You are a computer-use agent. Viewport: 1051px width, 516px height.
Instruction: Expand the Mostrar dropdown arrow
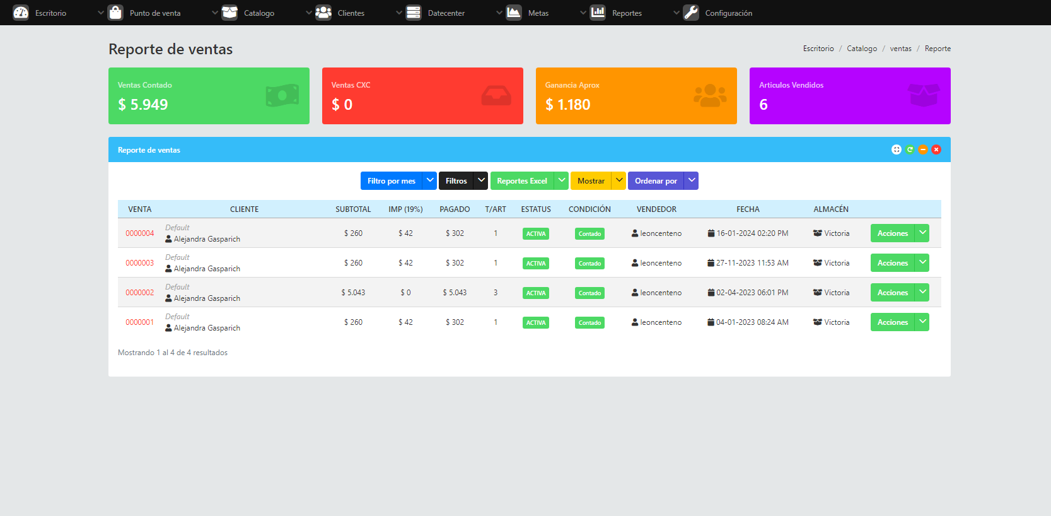coord(619,180)
